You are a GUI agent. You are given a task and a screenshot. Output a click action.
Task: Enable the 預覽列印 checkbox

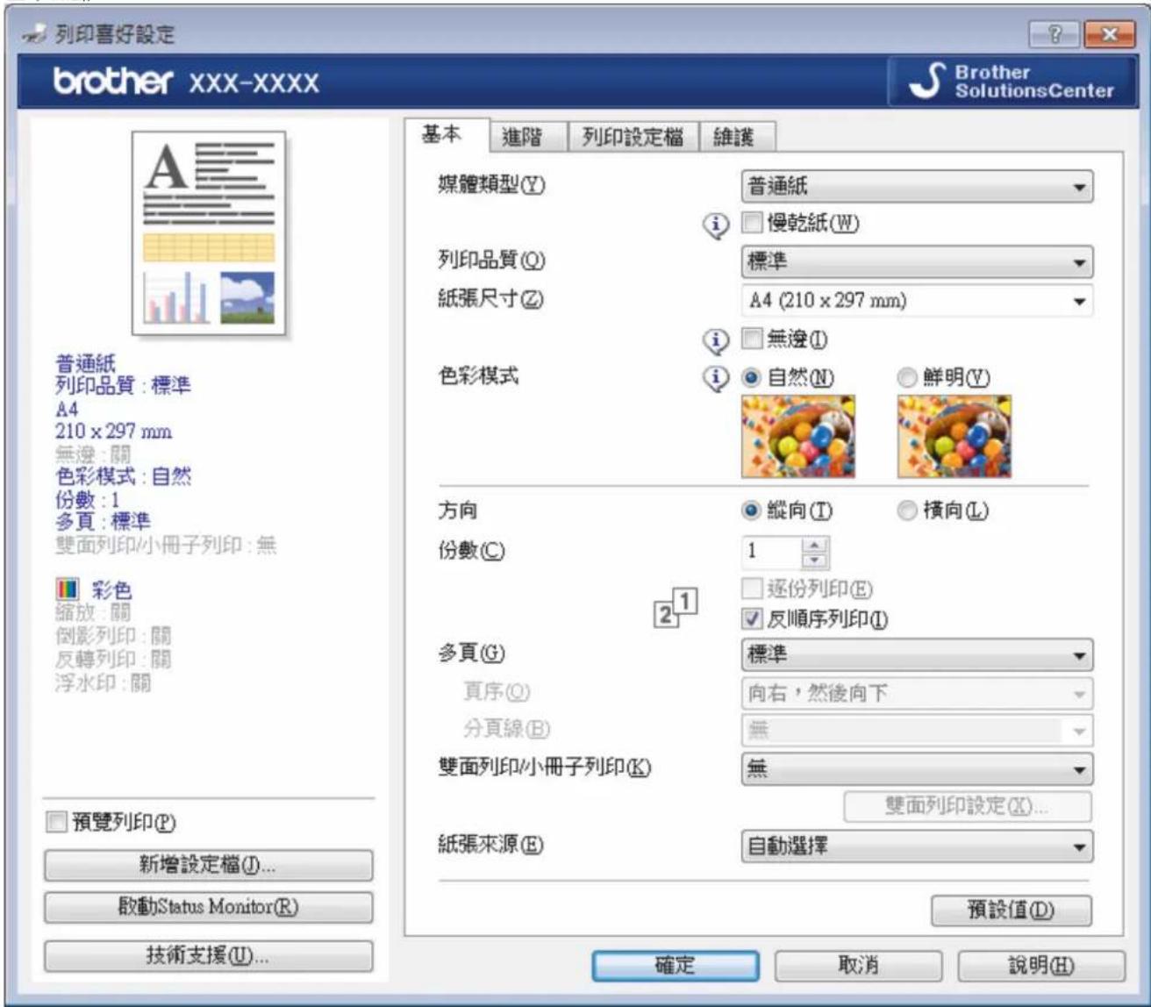click(x=55, y=823)
